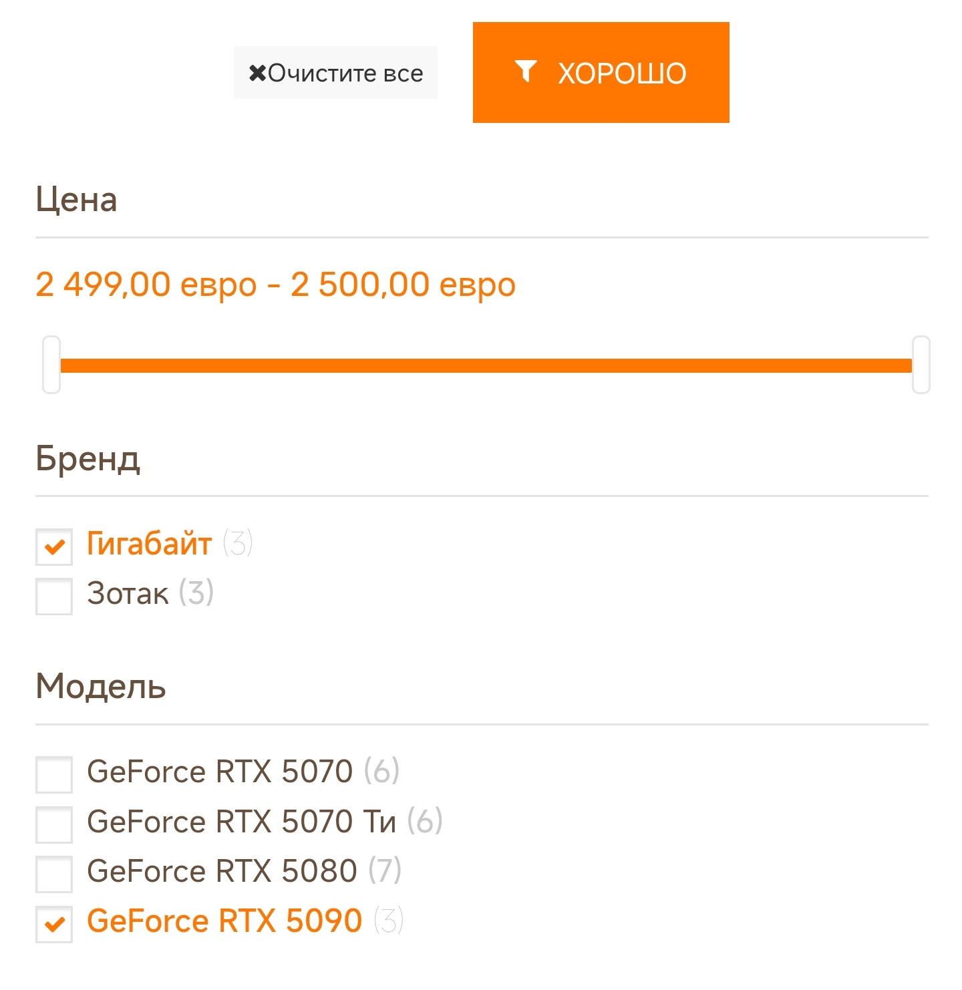
Task: Click the Гигабайт brand label
Action: 149,544
